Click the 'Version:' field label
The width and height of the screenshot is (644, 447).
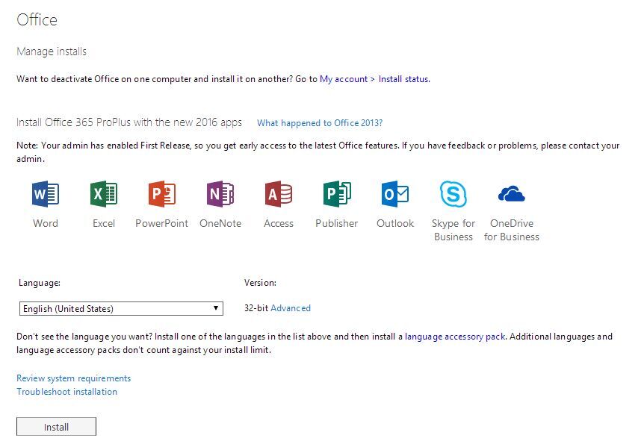click(261, 283)
